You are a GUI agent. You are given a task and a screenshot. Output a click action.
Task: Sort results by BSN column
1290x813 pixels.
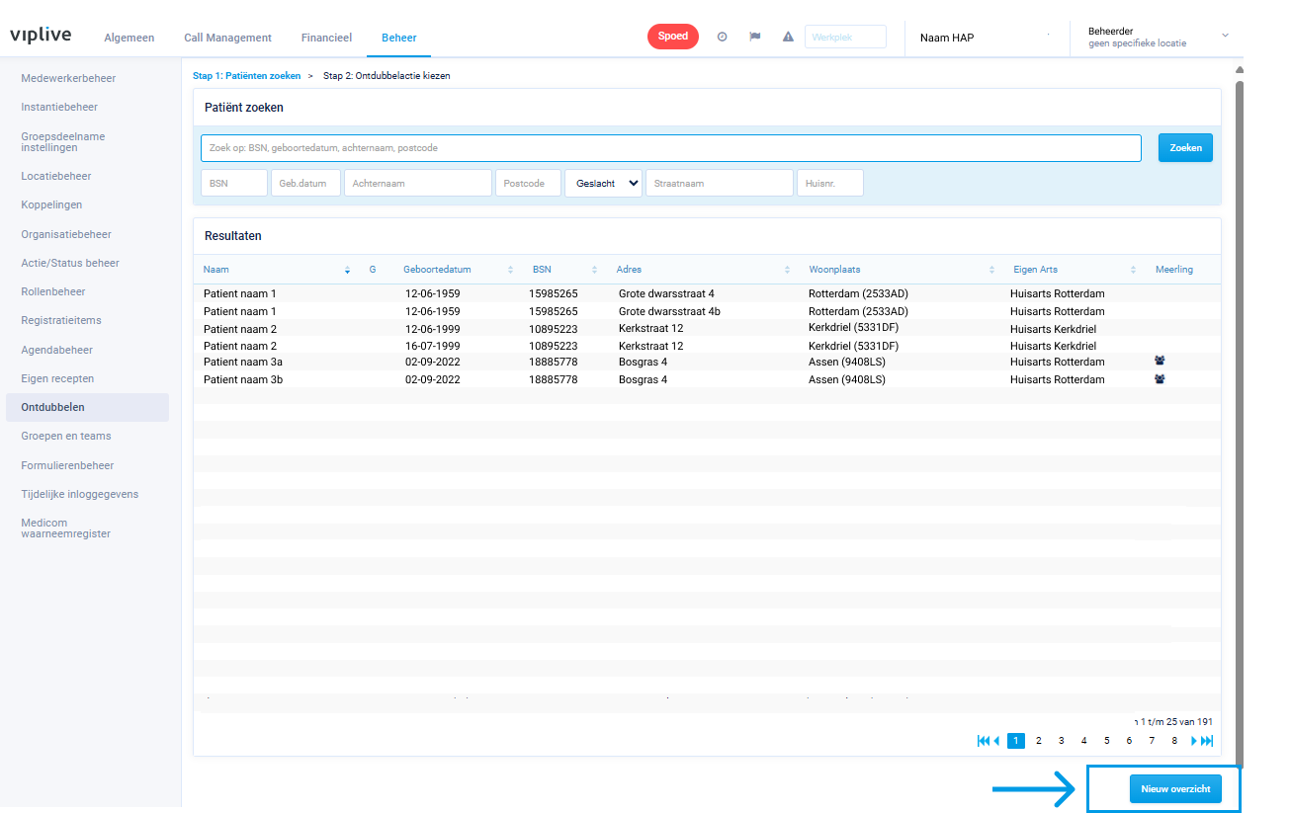click(x=594, y=270)
